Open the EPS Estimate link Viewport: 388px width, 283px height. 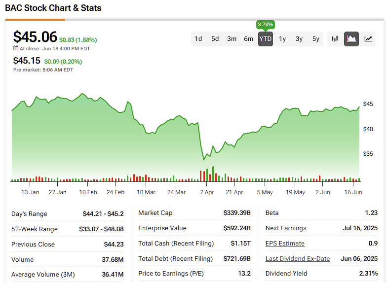pyautogui.click(x=285, y=244)
